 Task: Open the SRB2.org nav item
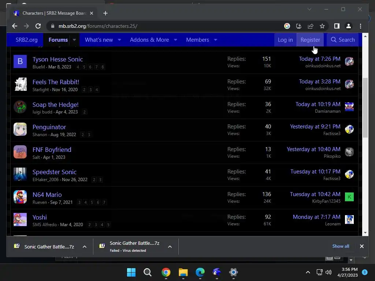pos(26,40)
